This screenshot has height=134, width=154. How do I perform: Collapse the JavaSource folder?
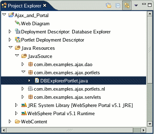17,55
